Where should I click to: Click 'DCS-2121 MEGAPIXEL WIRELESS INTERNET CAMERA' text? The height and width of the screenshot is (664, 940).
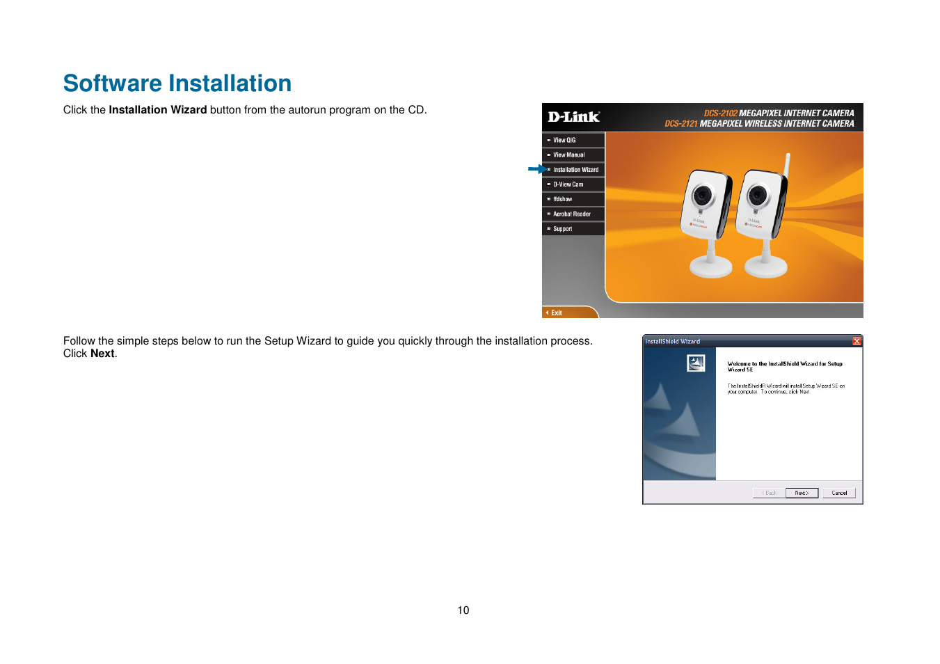tap(759, 123)
